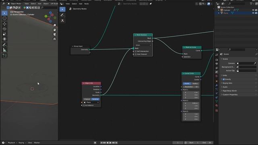258x145 pixels.
Task: Select the Cursor tool in the 3D viewport toolbar
Action: (x=4, y=18)
